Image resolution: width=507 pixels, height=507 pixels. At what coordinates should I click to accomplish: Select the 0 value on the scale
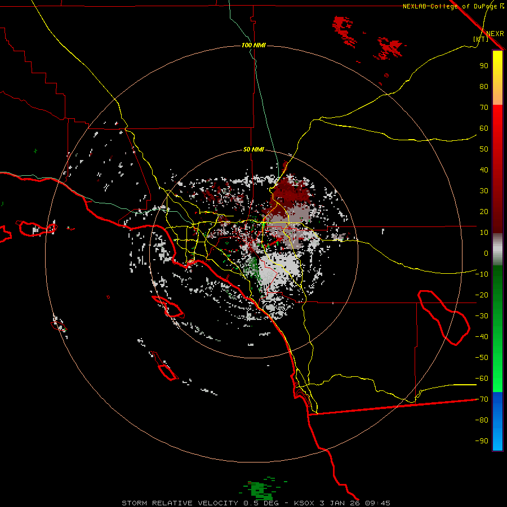486,253
